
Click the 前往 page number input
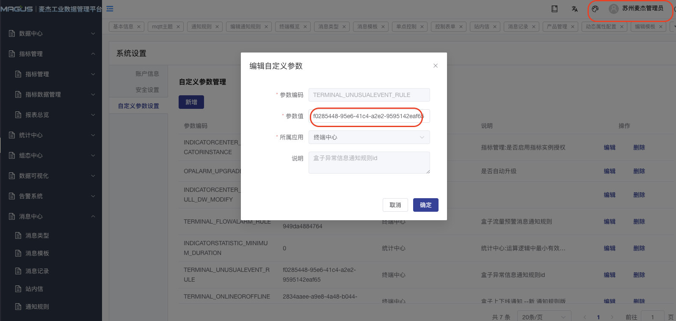click(x=652, y=317)
